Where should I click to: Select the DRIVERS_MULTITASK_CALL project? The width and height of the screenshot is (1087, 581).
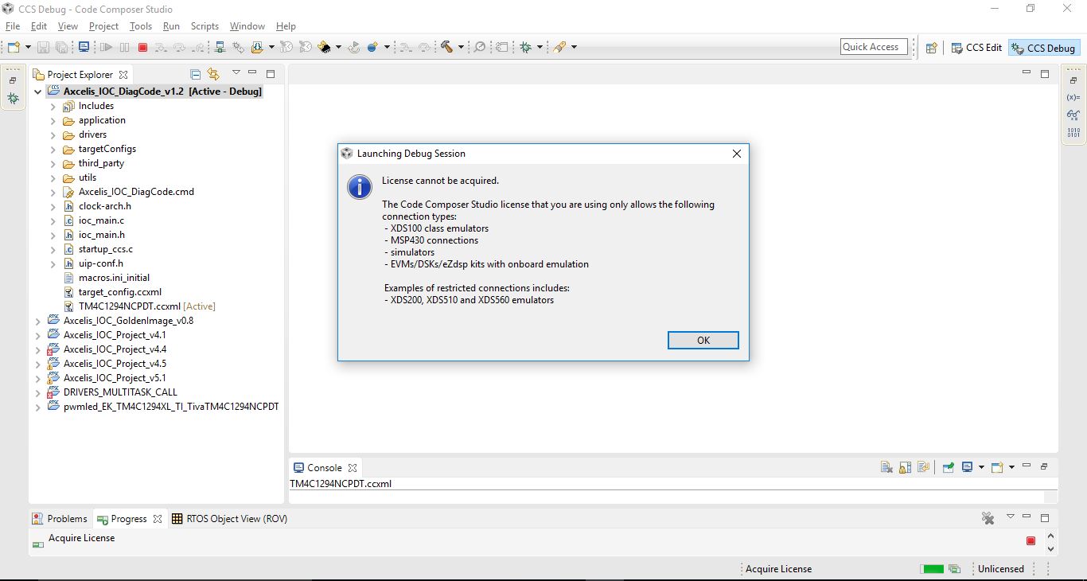click(120, 392)
